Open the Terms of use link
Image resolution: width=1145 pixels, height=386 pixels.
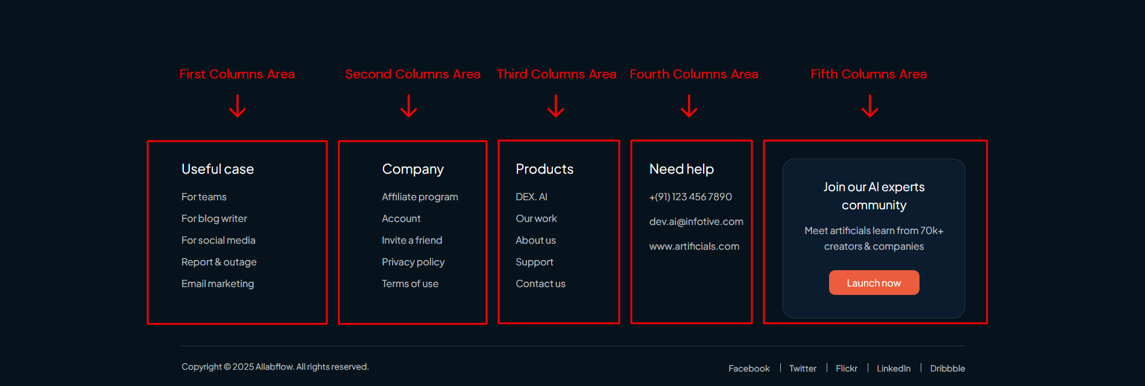click(x=410, y=283)
